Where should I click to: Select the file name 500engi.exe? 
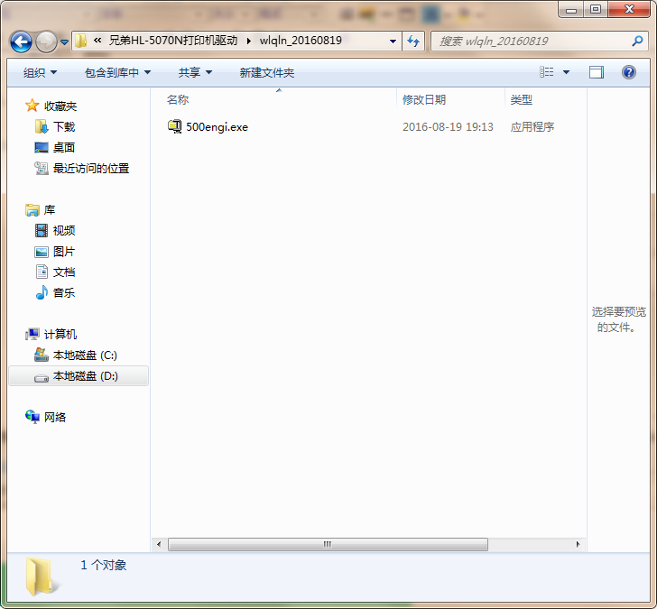217,127
